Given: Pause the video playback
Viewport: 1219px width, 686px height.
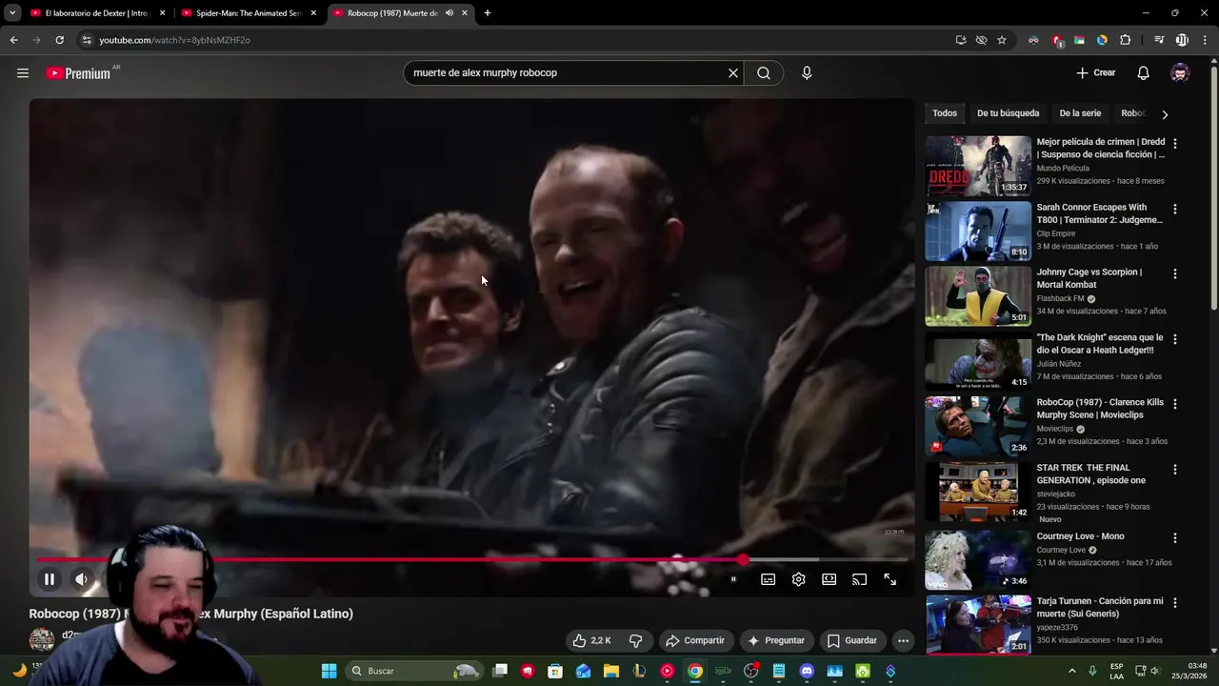Looking at the screenshot, I should (50, 579).
